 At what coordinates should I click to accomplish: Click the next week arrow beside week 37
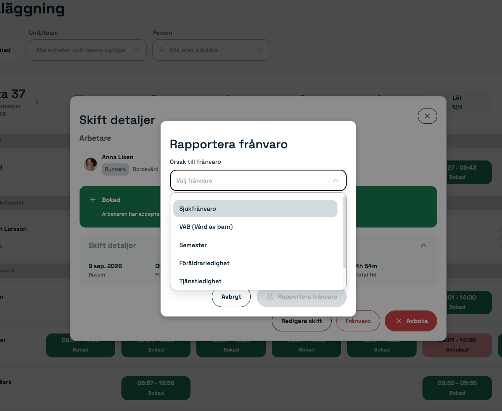[37, 103]
